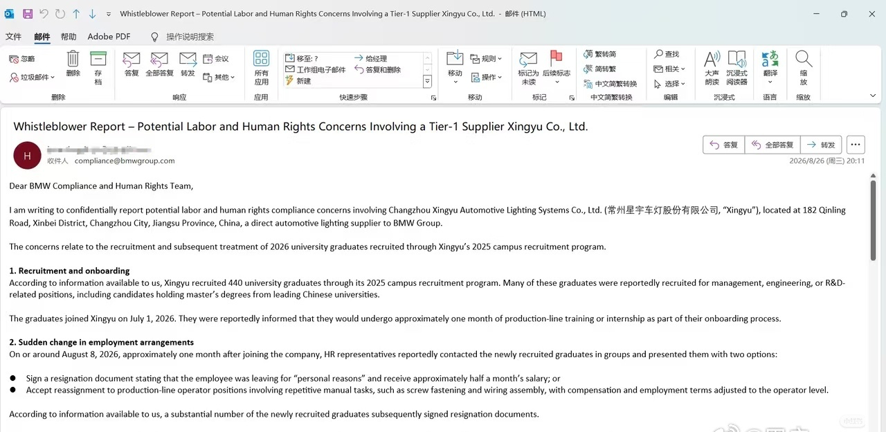Open 标记 group dialog launcher
This screenshot has height=432, width=886.
point(572,98)
